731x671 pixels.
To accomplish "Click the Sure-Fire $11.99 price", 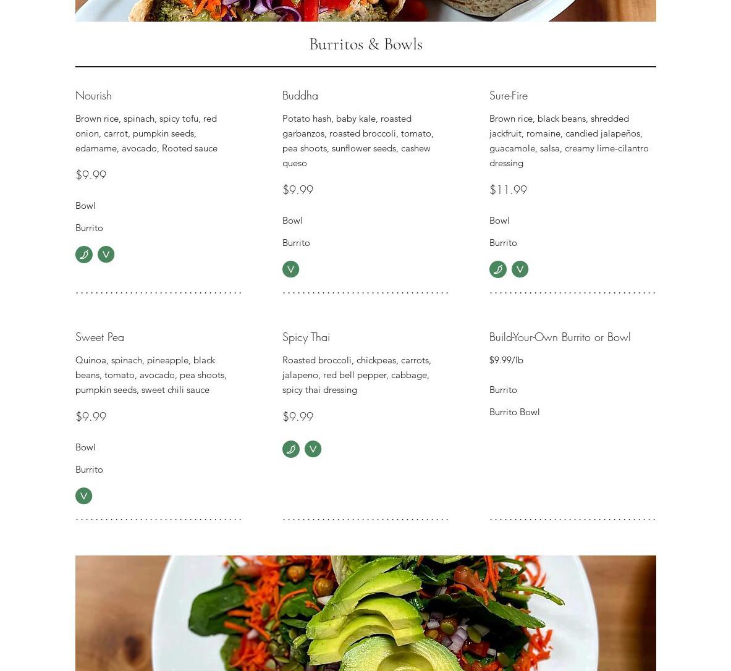I will [x=508, y=190].
